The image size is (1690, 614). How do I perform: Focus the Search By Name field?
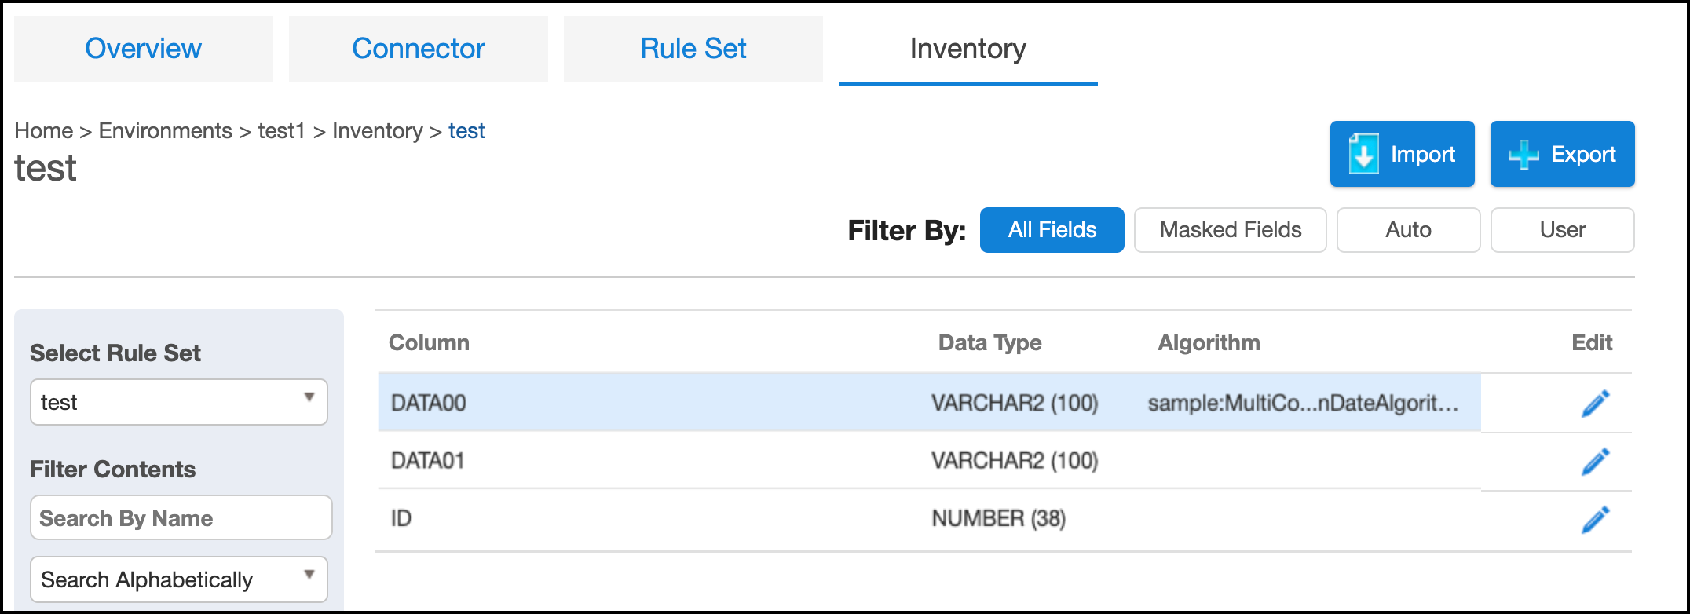[181, 518]
